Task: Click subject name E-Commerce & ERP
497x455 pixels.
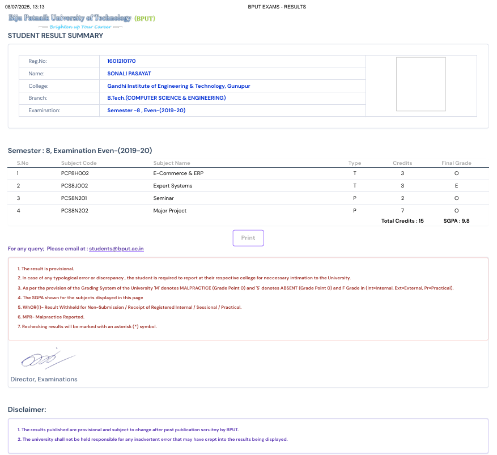Action: [x=179, y=173]
